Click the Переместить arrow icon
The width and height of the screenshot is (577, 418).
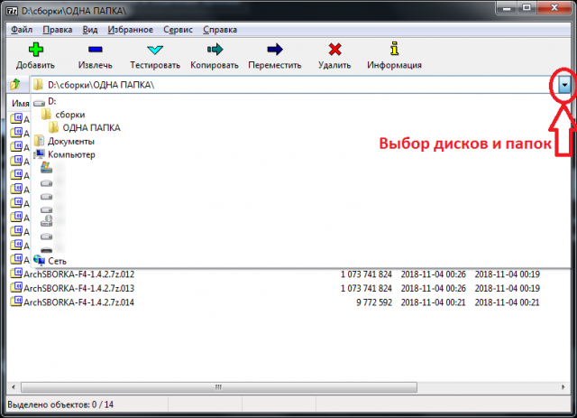click(x=276, y=50)
